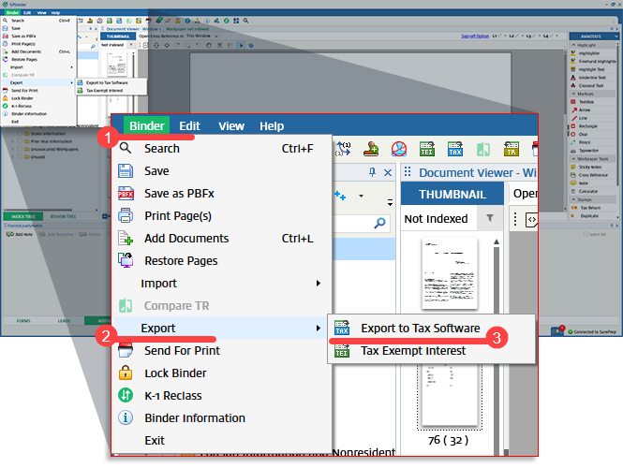Image resolution: width=623 pixels, height=468 pixels.
Task: Collapse the Markups section in Annotate
Action: click(573, 94)
